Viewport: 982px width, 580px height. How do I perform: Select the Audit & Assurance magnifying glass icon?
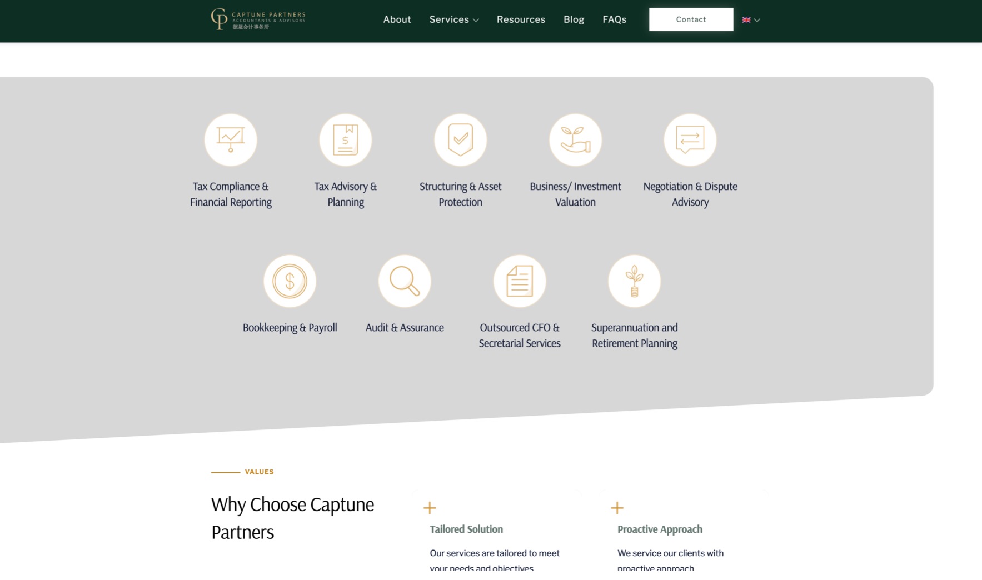click(405, 281)
